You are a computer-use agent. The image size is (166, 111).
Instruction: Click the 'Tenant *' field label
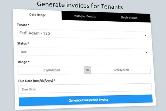point(23,25)
